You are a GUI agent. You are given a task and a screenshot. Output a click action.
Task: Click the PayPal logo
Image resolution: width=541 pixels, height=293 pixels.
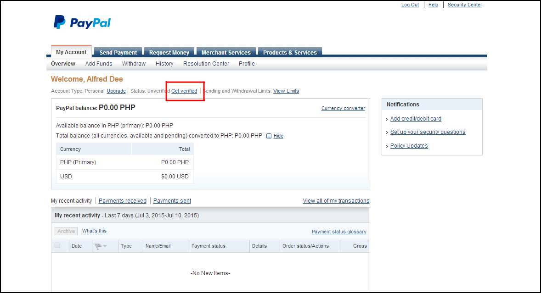pos(82,22)
